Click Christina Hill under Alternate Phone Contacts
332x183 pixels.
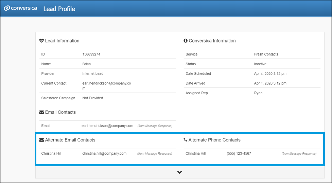pyautogui.click(x=196, y=153)
